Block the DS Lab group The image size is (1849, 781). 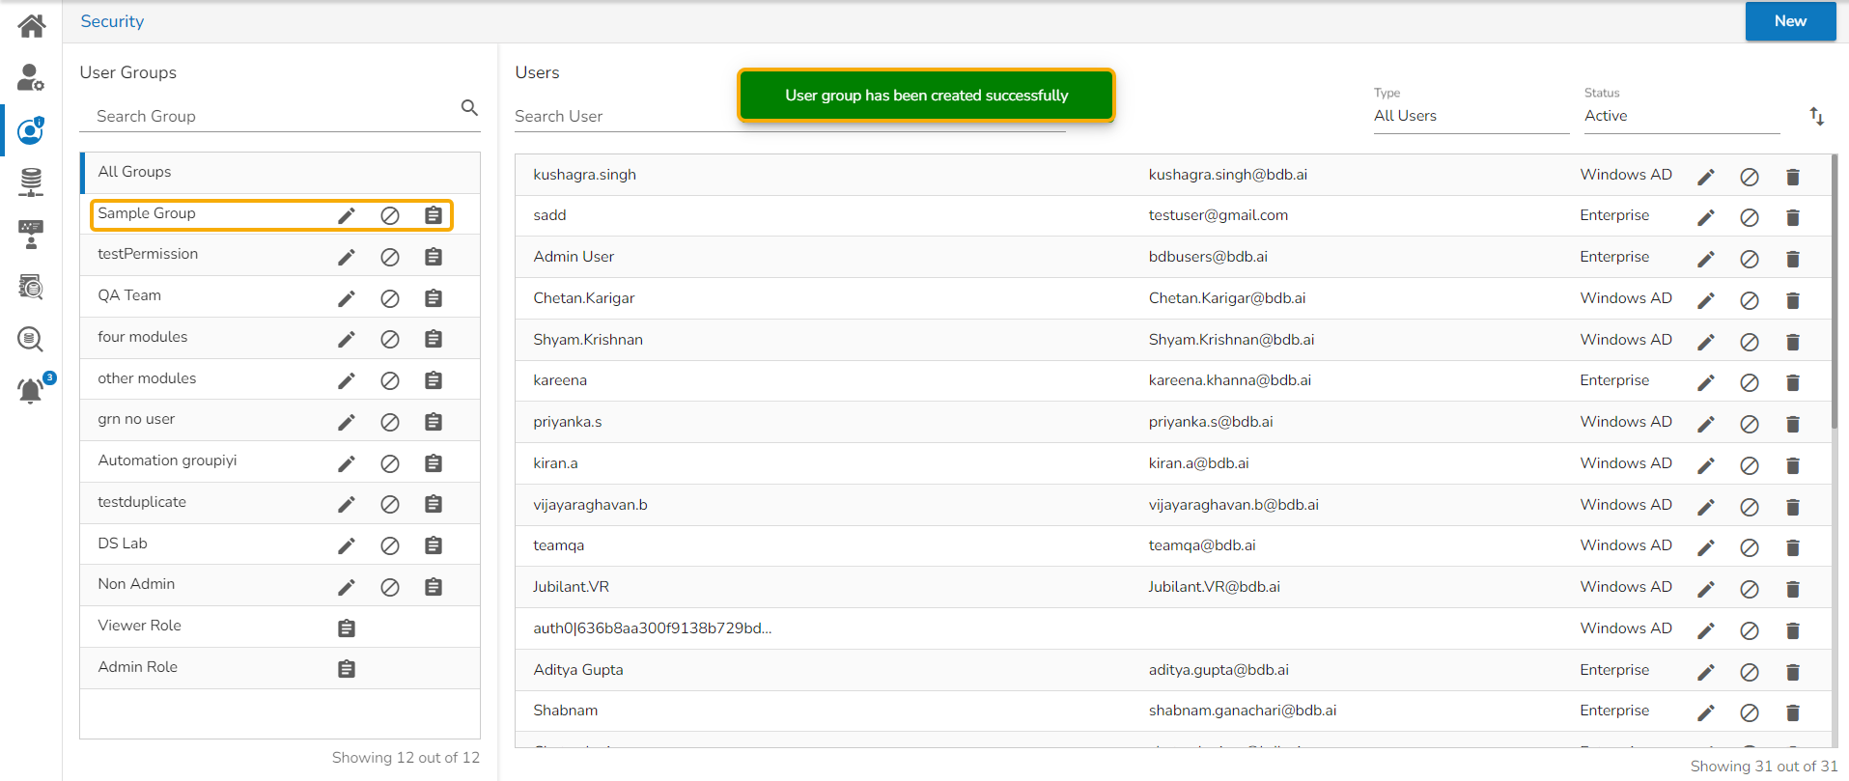coord(390,545)
